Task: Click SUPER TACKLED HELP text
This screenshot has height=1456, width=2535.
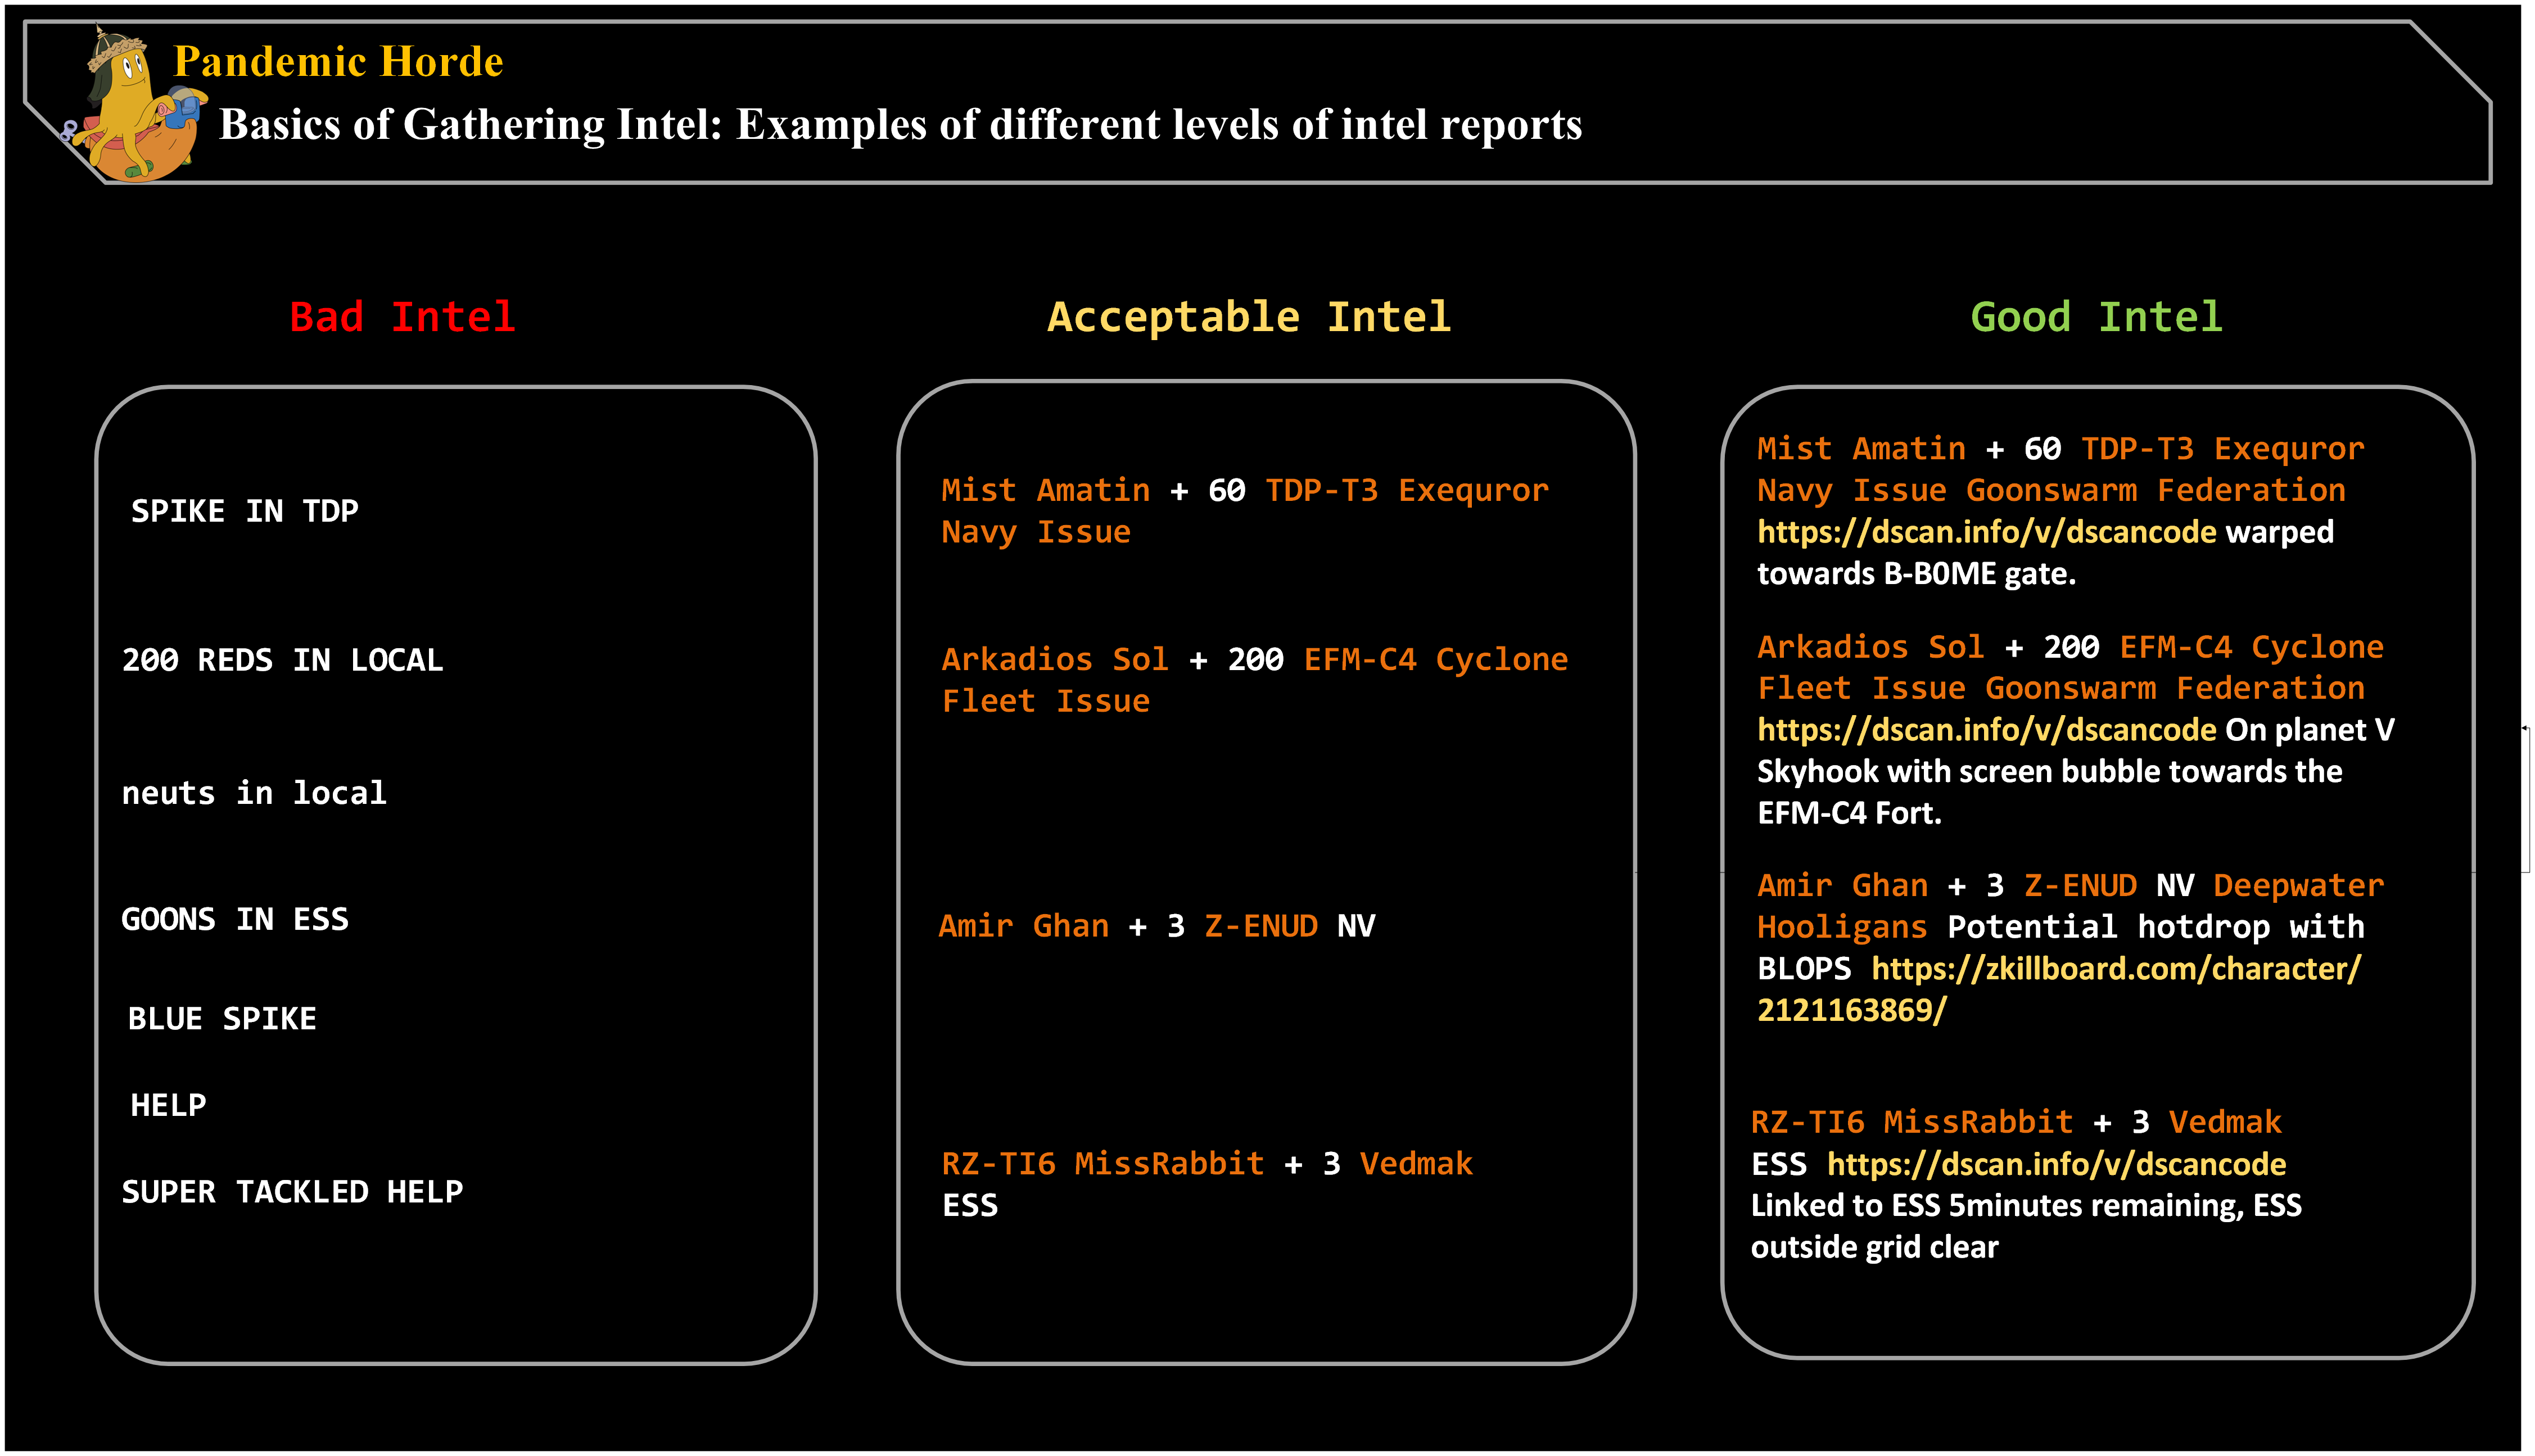Action: (x=292, y=1192)
